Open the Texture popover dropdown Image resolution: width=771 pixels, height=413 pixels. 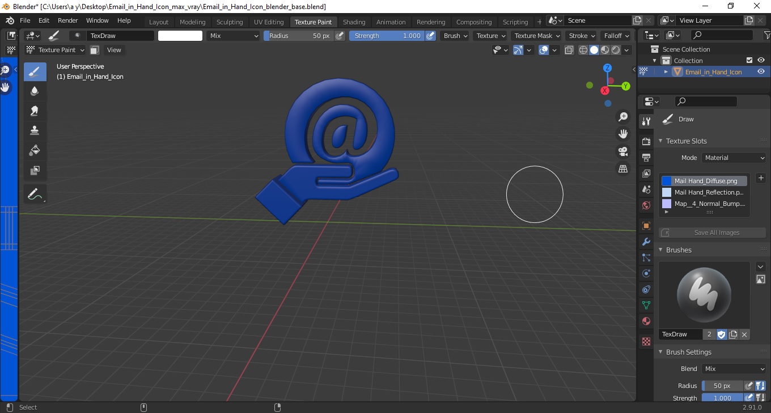coord(490,36)
